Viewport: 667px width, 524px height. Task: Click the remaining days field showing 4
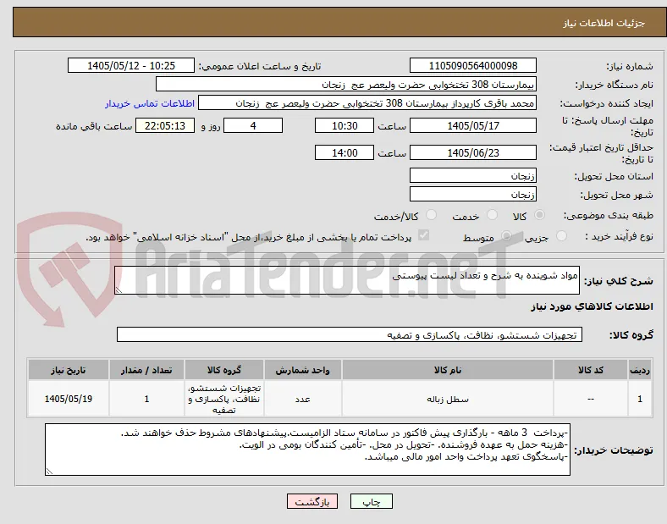(x=253, y=126)
